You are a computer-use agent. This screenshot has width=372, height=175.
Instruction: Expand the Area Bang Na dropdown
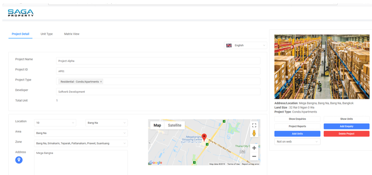[x=81, y=133]
